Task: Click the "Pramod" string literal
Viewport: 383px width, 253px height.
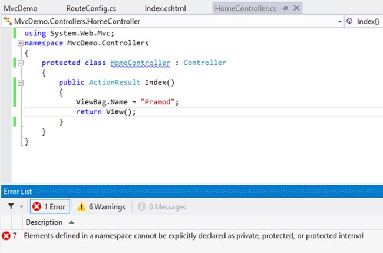Action: [157, 102]
